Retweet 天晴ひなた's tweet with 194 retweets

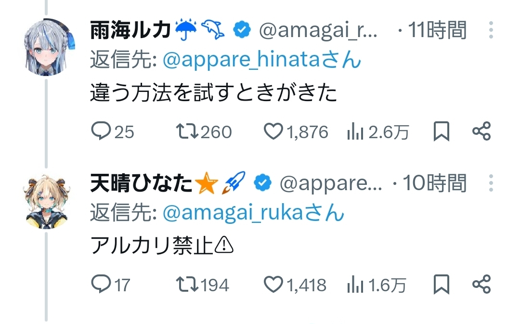coord(187,285)
